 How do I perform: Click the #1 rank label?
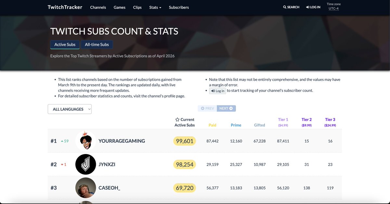pyautogui.click(x=54, y=141)
